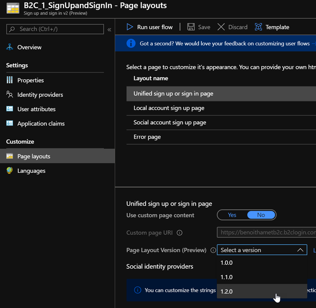Click info icon next to Custom page URI

tap(180, 233)
